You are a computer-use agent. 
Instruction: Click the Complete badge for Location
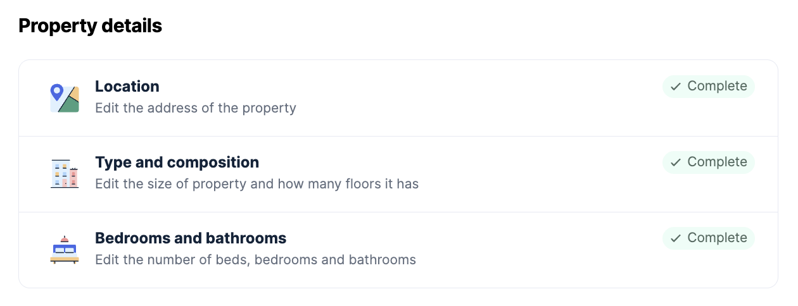pos(709,87)
